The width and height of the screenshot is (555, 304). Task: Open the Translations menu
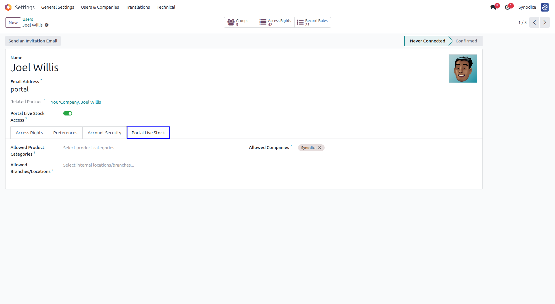pos(138,7)
